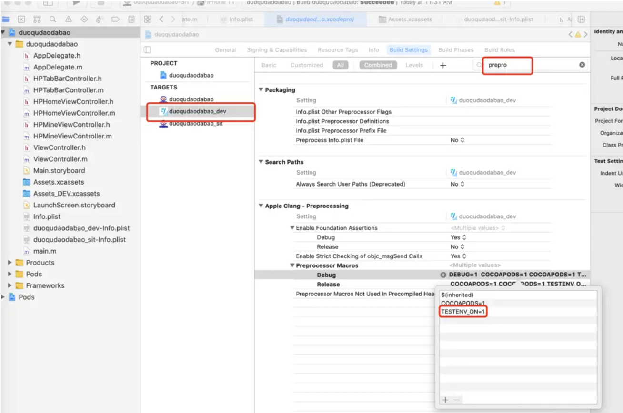The width and height of the screenshot is (623, 413).
Task: Open the Test navigator diamond icon
Action: coord(84,20)
